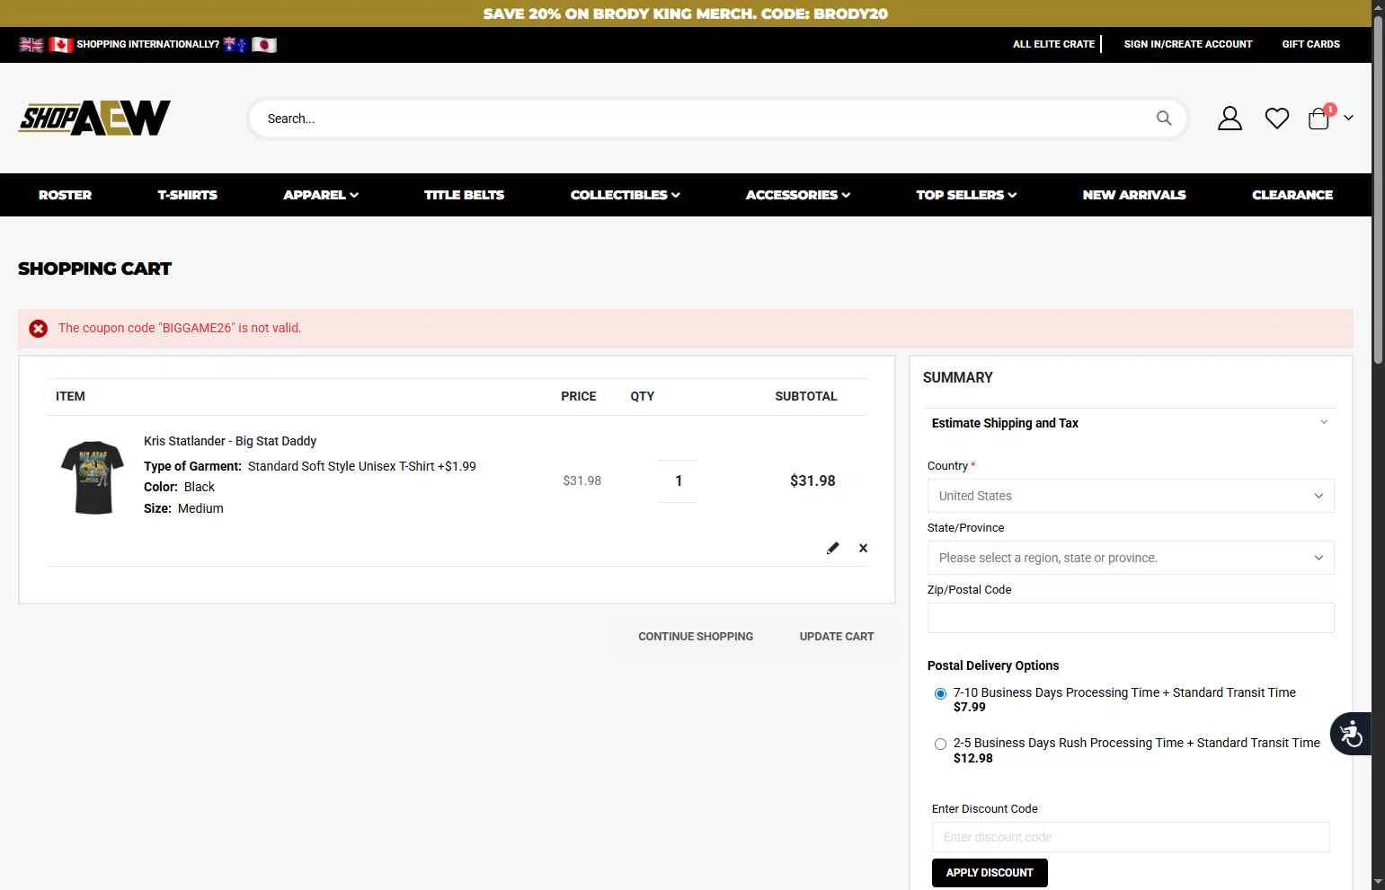
Task: Open the Clearance menu item
Action: (1292, 195)
